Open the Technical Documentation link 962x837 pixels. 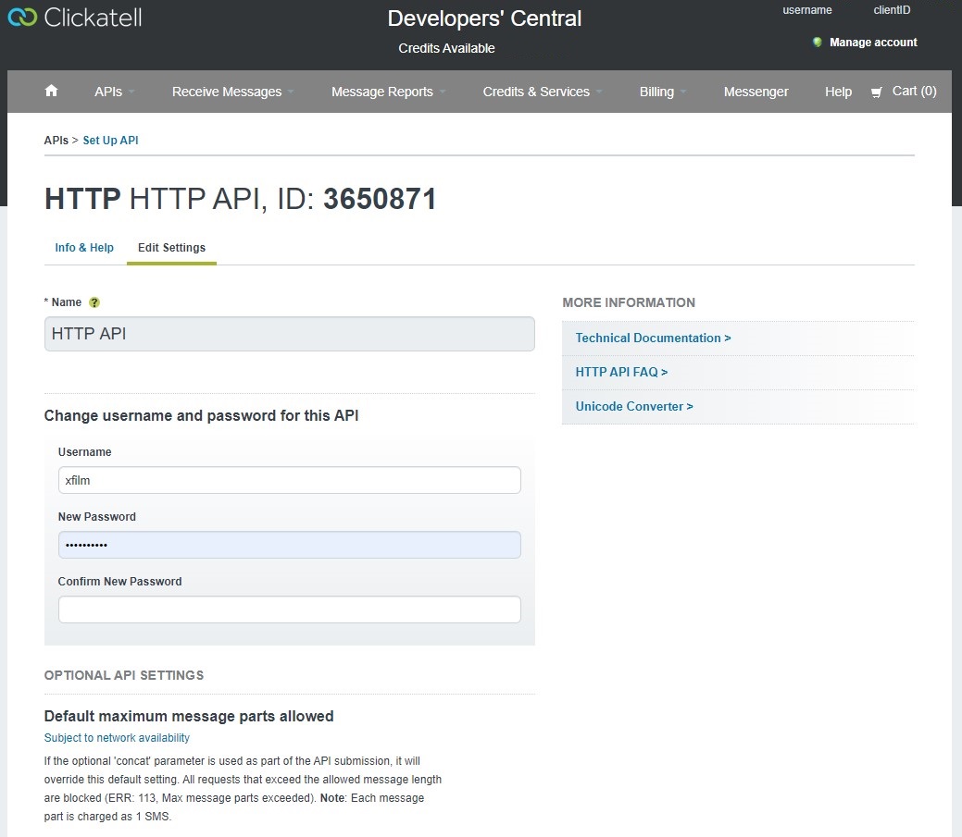click(x=653, y=338)
